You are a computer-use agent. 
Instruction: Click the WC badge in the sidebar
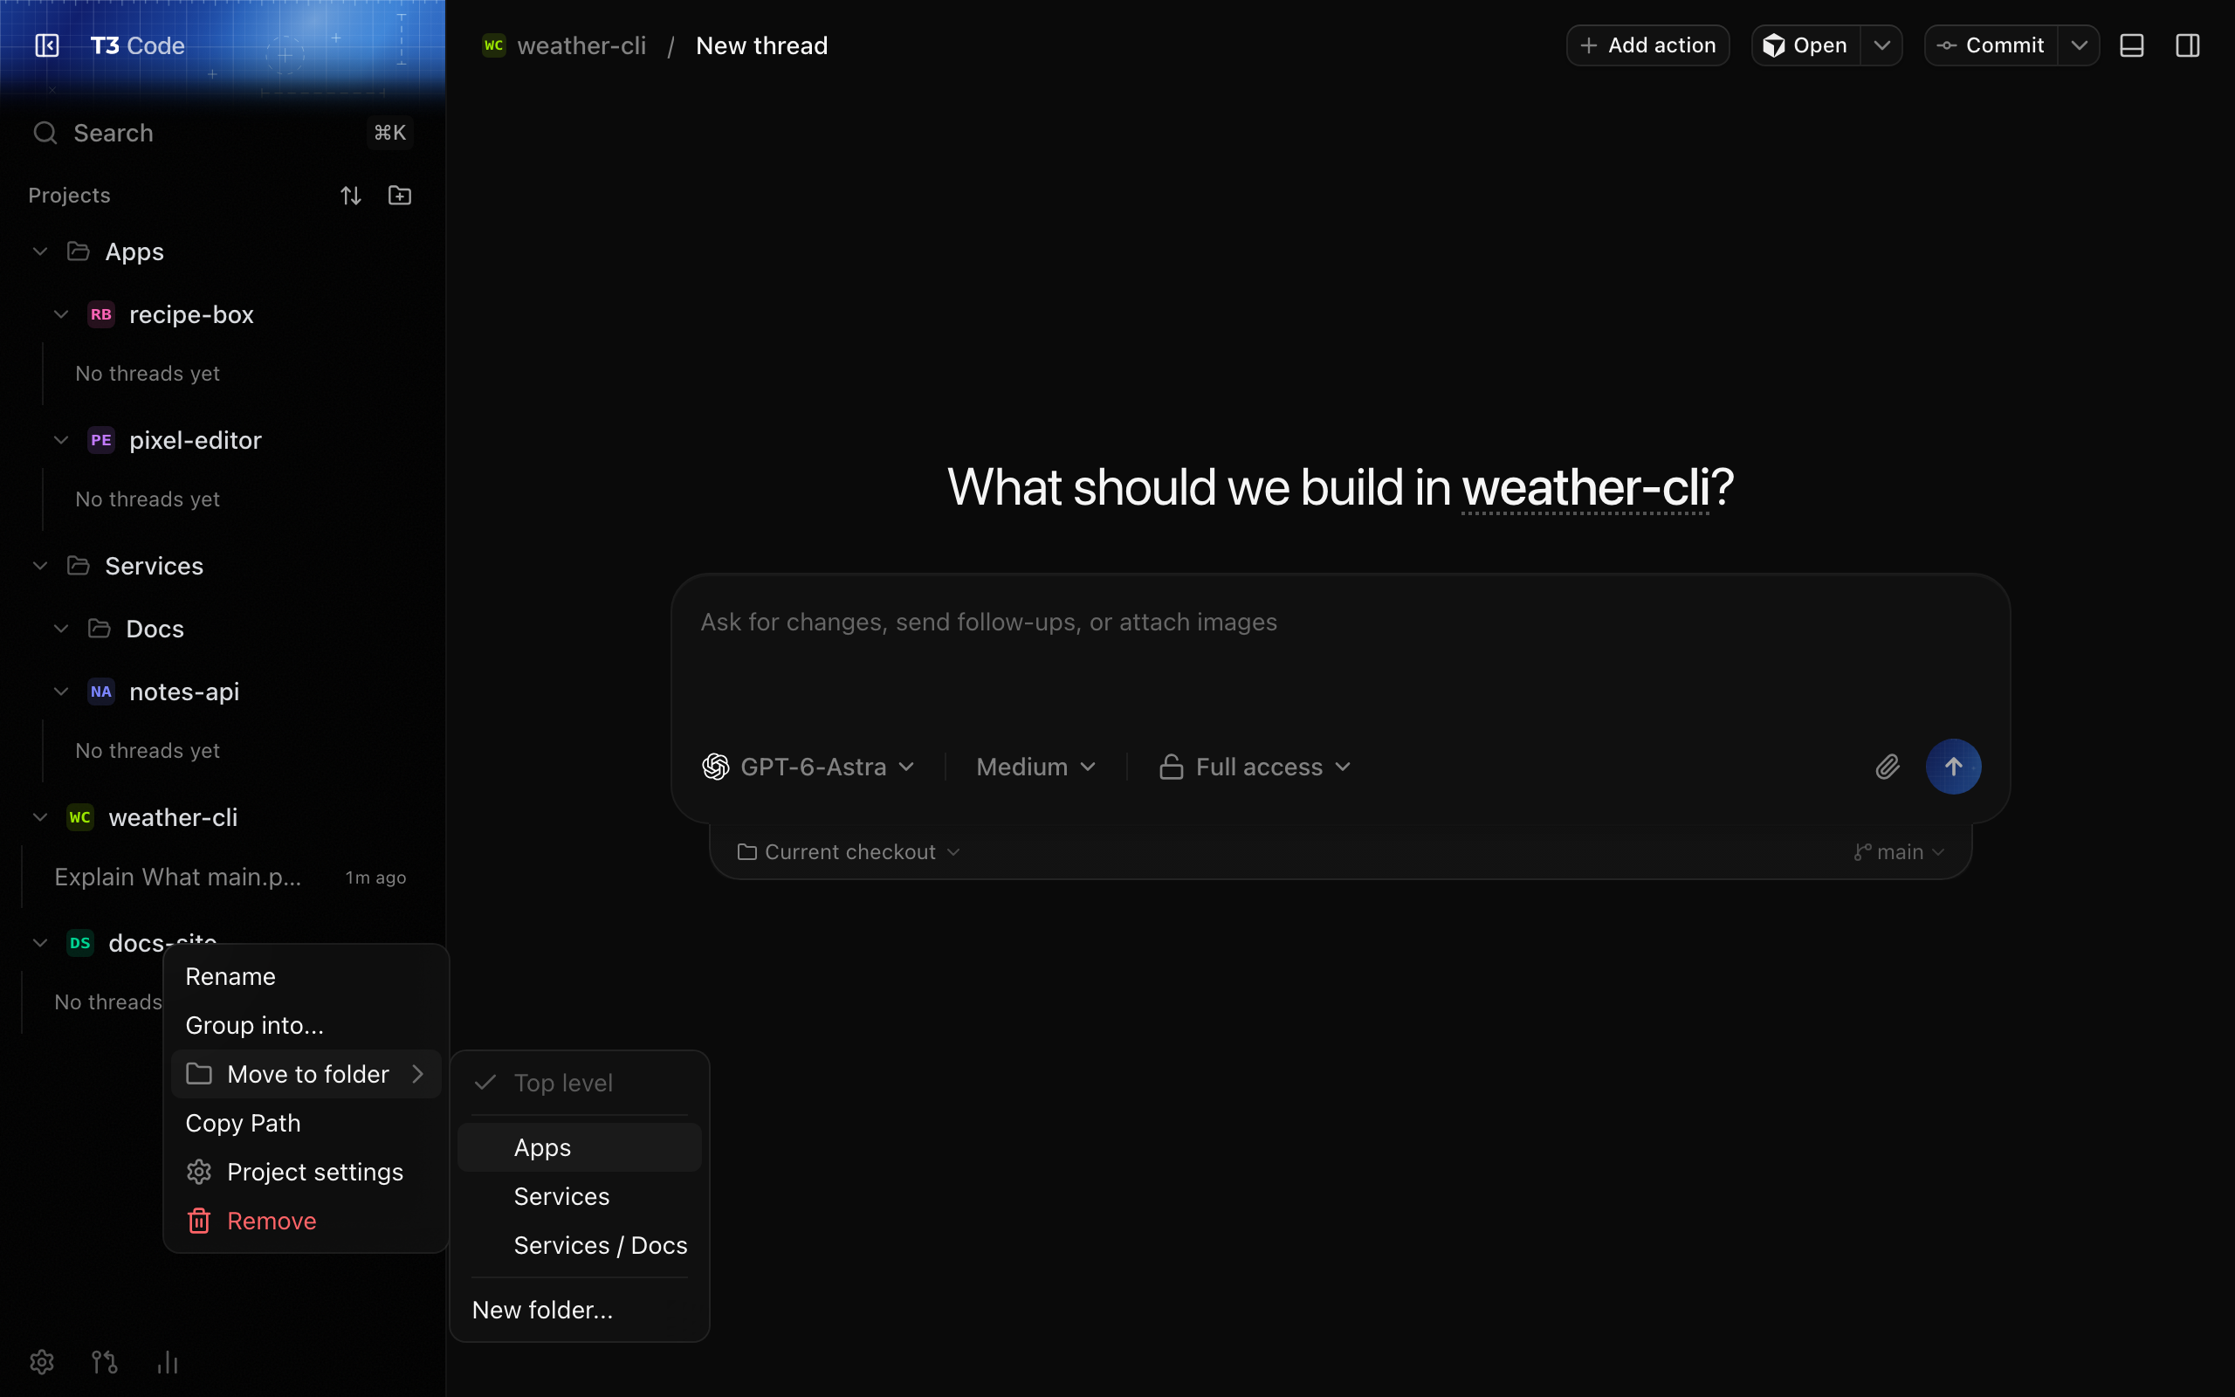[x=80, y=818]
